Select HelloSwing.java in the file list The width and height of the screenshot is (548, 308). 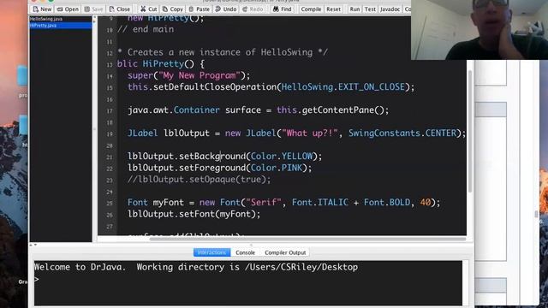(45, 19)
